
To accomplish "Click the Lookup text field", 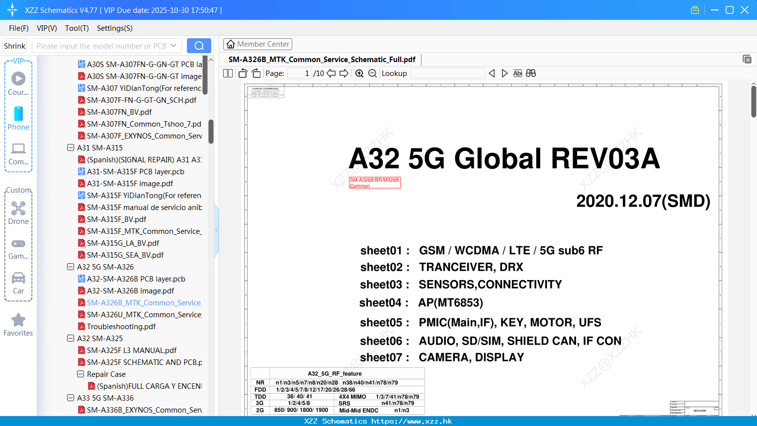I will [x=447, y=73].
